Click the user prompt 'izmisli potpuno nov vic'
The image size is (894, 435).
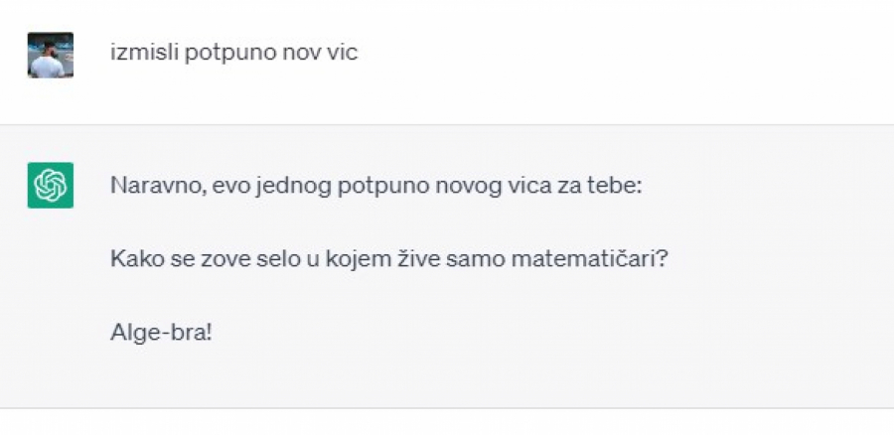[233, 53]
